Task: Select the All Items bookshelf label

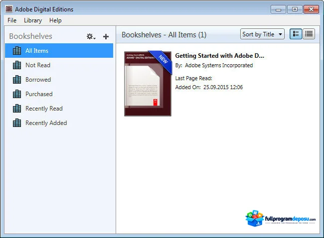Action: [37, 51]
